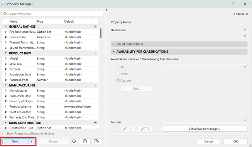Screen dimensions: 252x147
Task: Collapse the MAIN CONSTRUCTION group
Action: pyautogui.click(x=6, y=123)
